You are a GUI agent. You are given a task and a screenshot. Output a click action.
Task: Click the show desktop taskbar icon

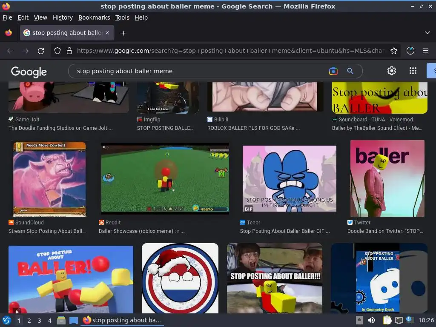[x=73, y=321]
